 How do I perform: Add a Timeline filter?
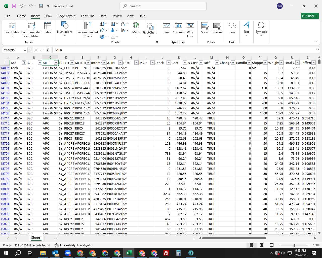coord(217,28)
